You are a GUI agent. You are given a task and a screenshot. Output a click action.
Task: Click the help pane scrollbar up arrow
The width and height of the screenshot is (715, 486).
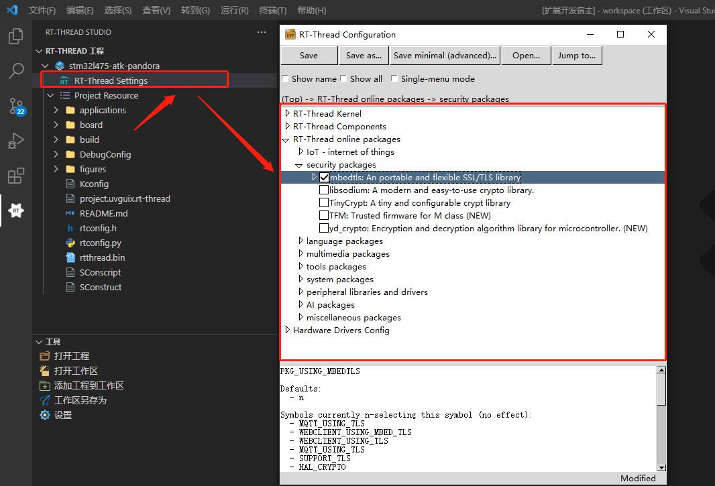pyautogui.click(x=661, y=370)
